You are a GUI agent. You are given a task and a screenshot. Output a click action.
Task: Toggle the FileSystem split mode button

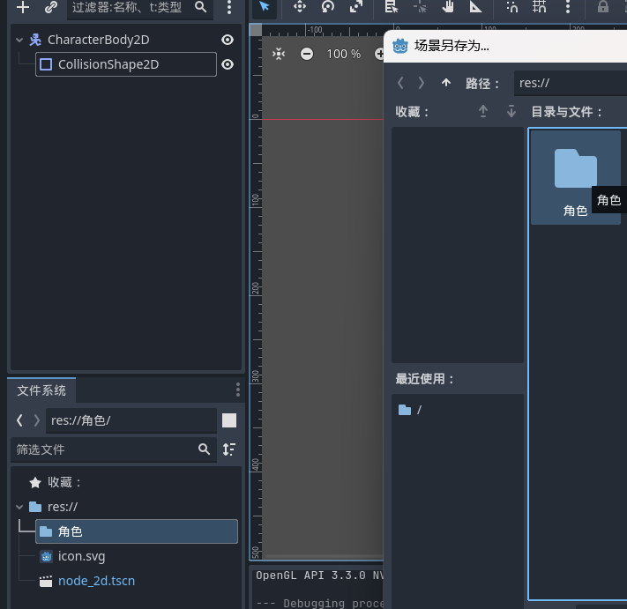point(229,420)
